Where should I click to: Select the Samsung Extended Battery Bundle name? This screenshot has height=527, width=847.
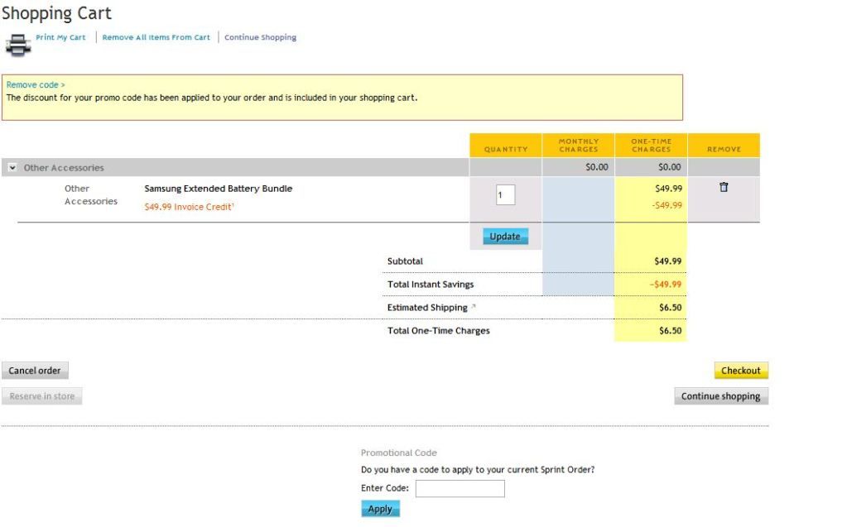click(x=219, y=189)
